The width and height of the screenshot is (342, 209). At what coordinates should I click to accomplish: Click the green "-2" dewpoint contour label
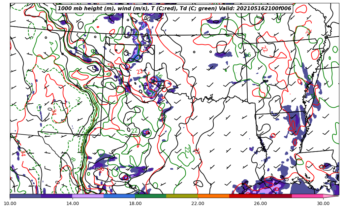click(78, 100)
